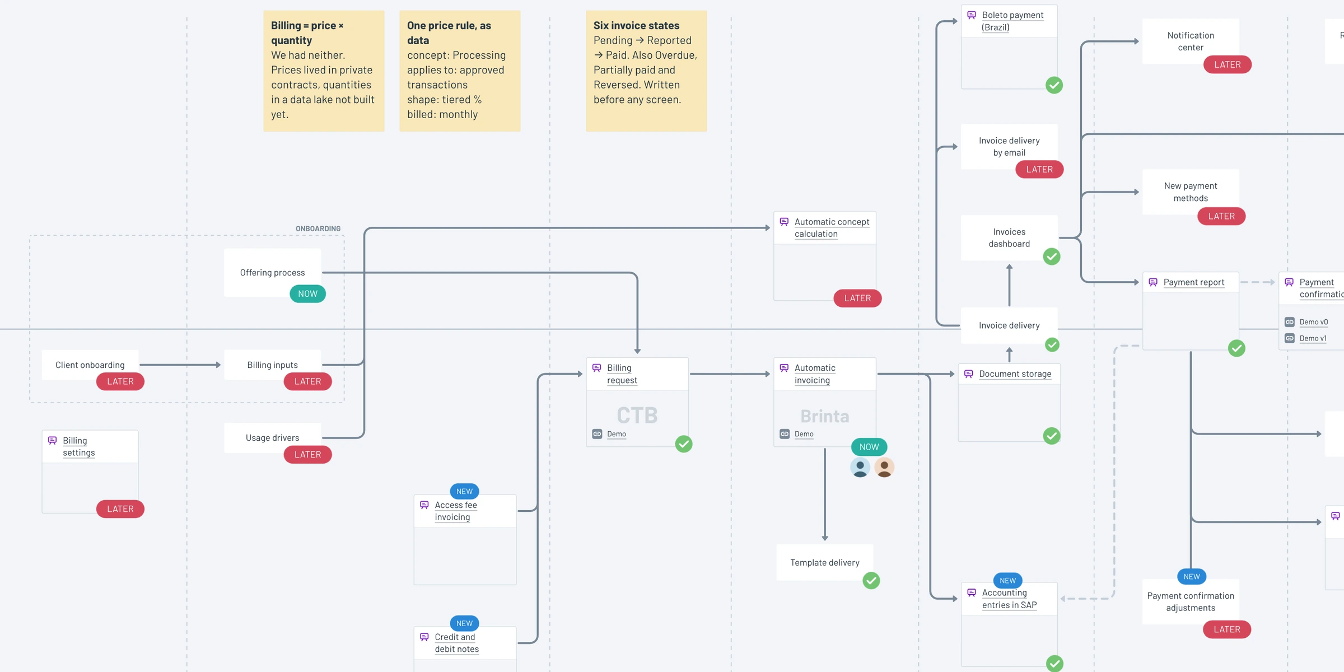Image resolution: width=1344 pixels, height=672 pixels.
Task: Click the link icon beside Demo on Billing request
Action: pyautogui.click(x=598, y=434)
